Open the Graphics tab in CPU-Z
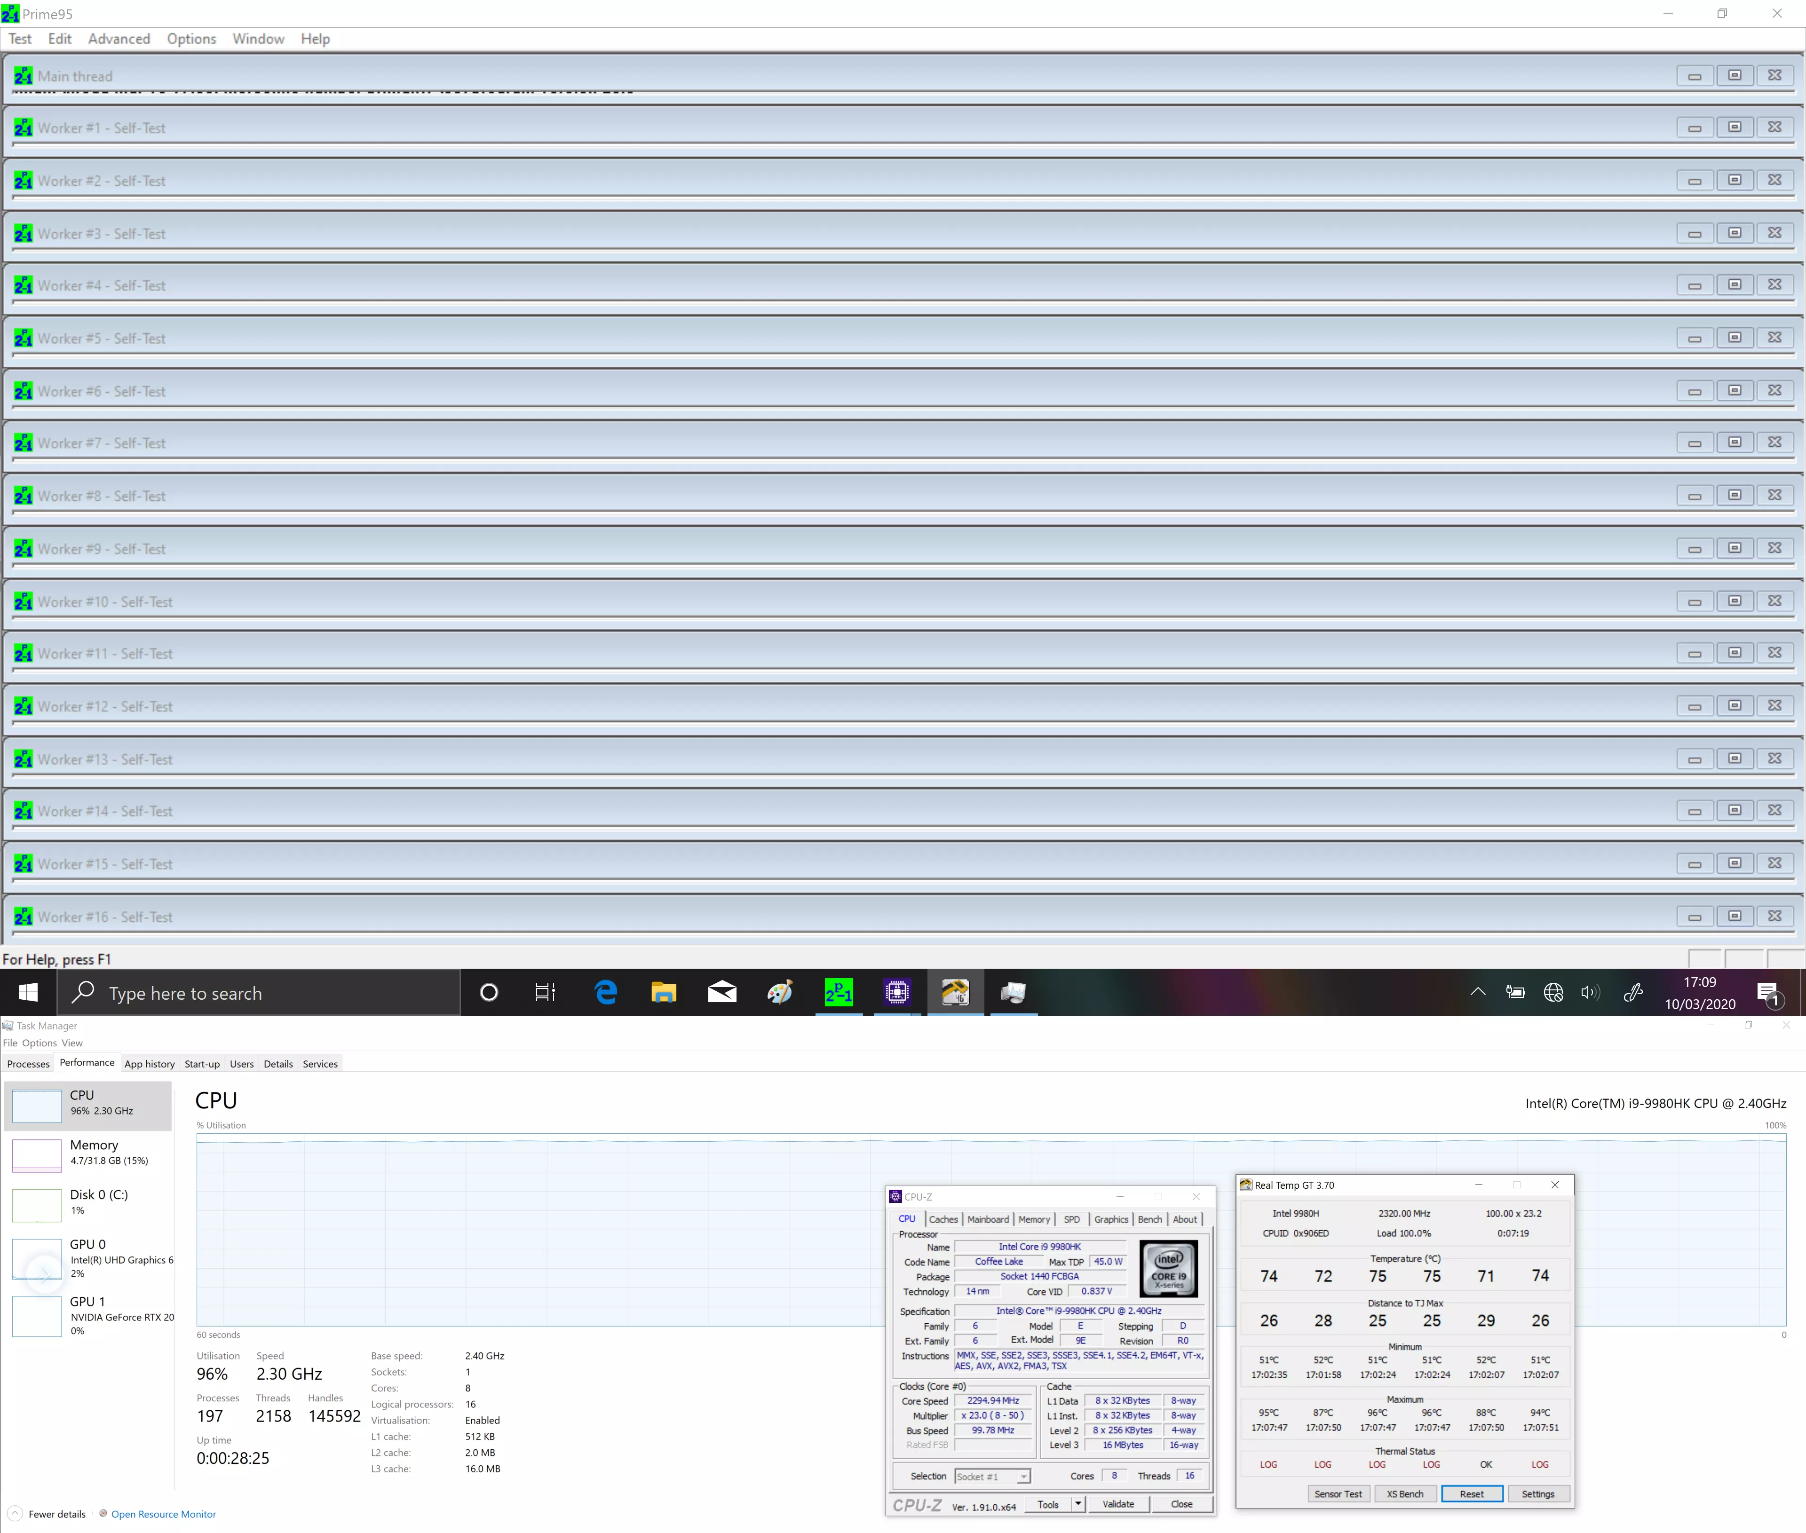 click(1111, 1219)
